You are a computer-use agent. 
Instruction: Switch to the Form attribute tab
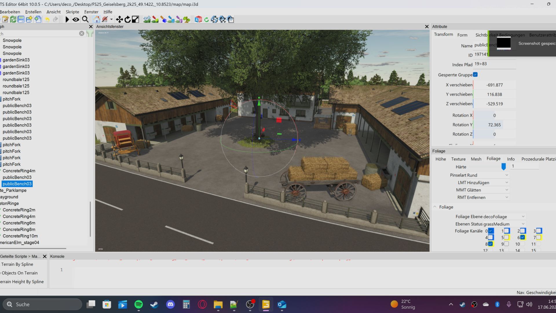point(462,35)
